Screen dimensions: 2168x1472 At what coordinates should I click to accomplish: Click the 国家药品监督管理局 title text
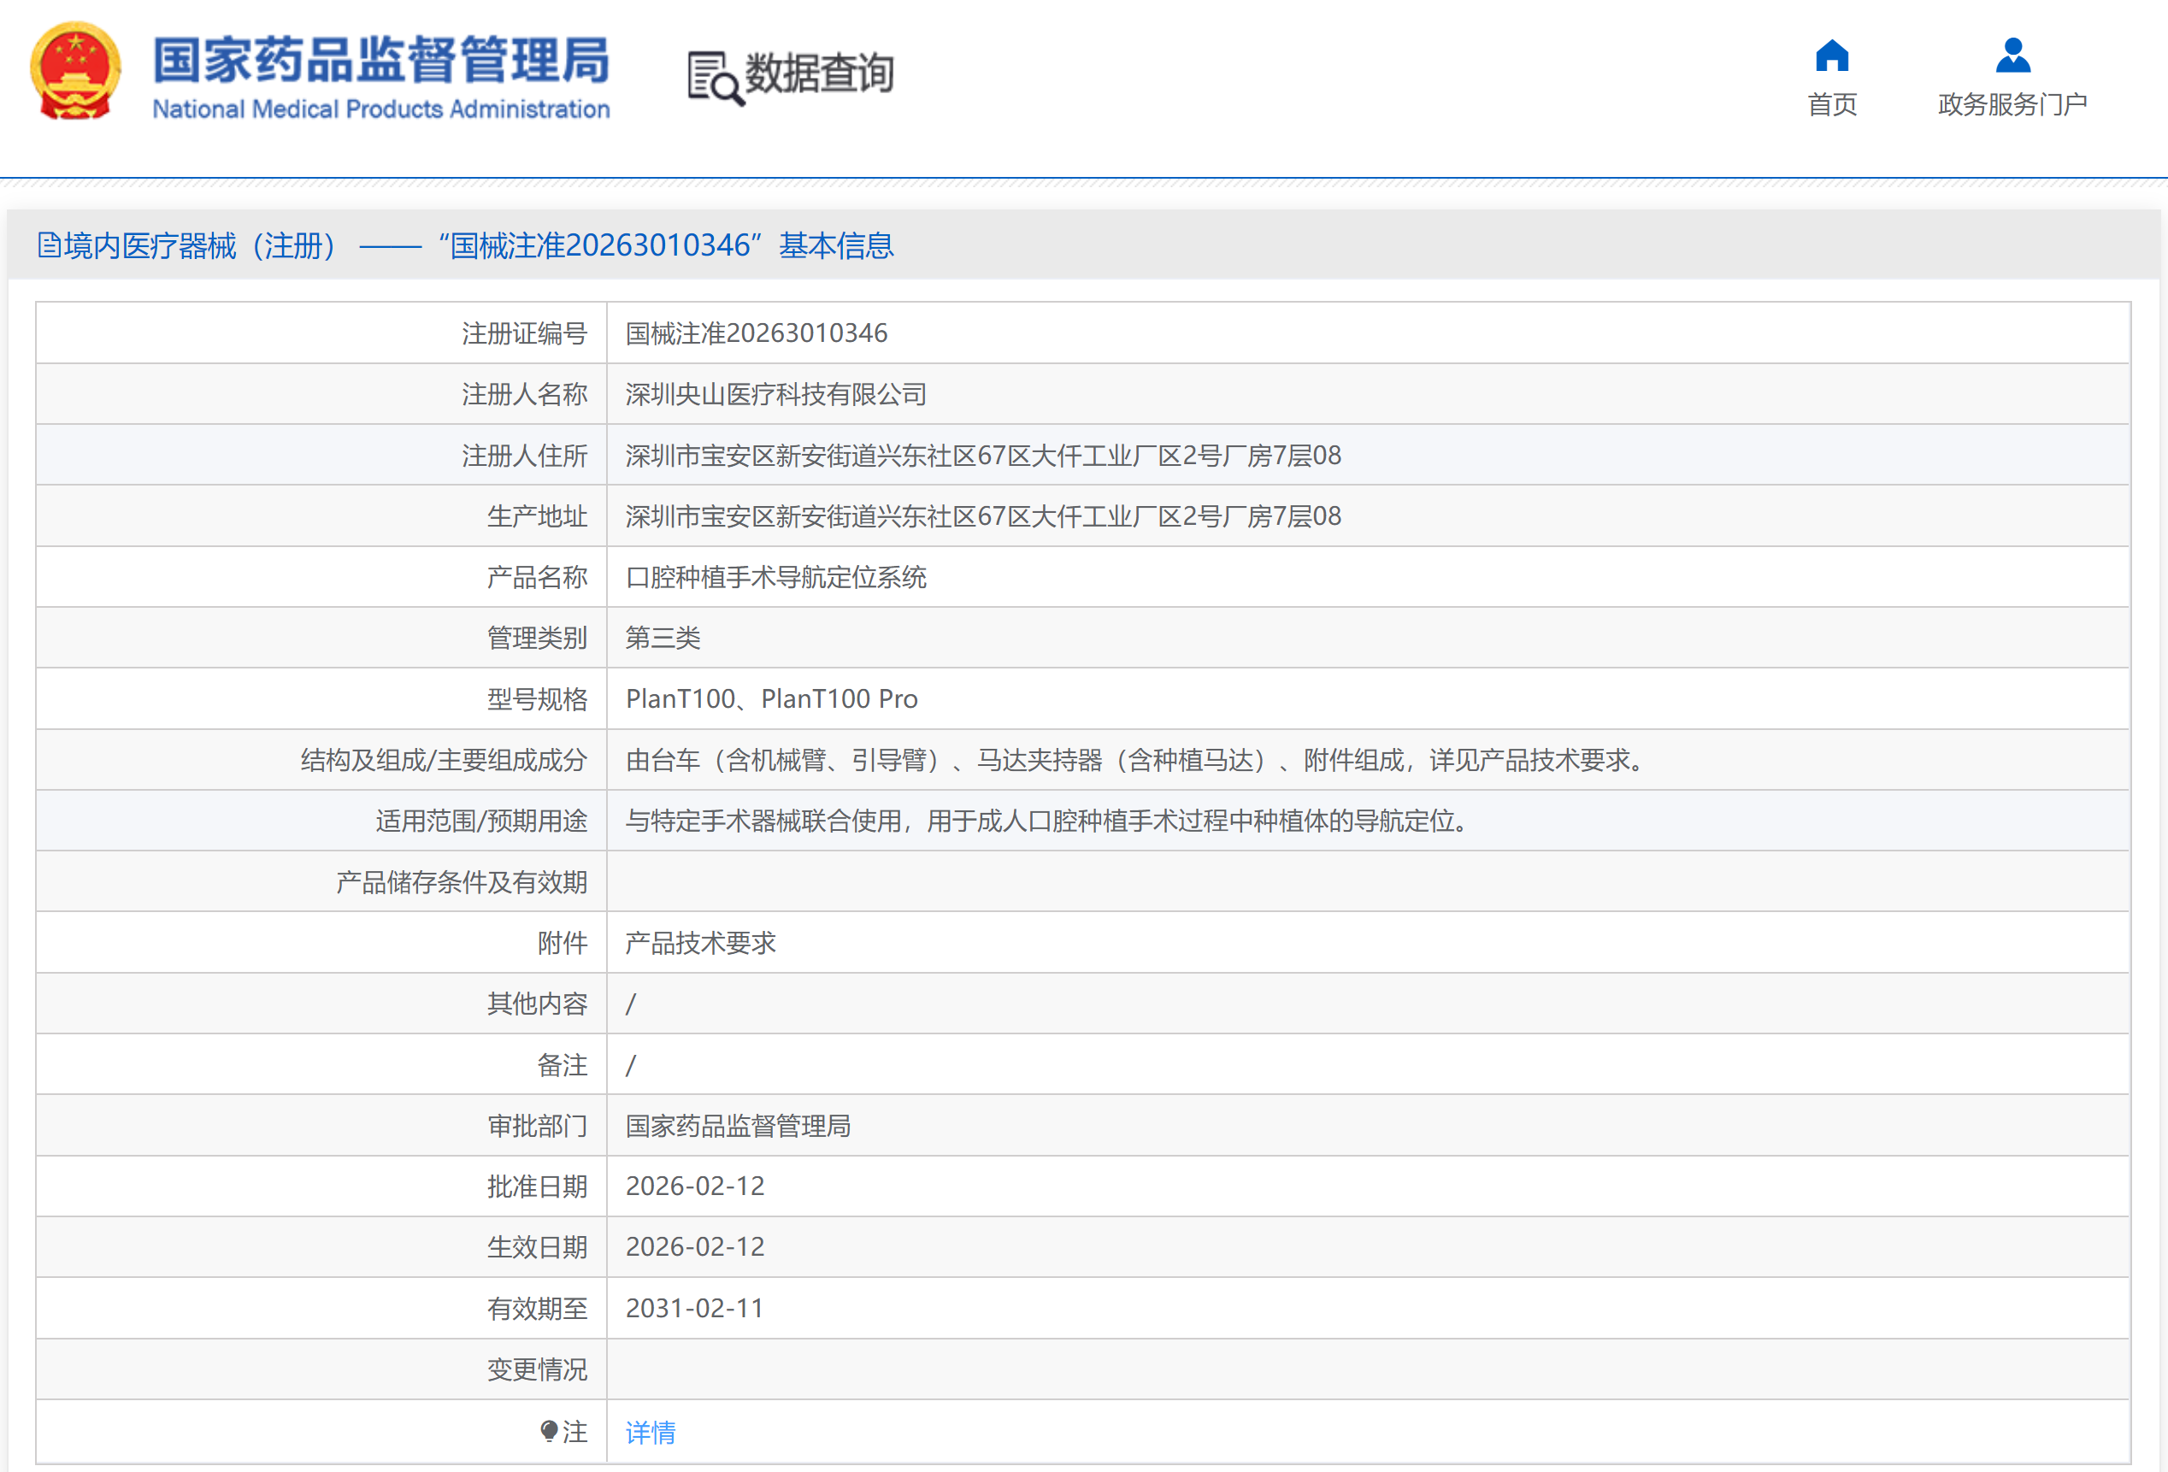tap(380, 60)
